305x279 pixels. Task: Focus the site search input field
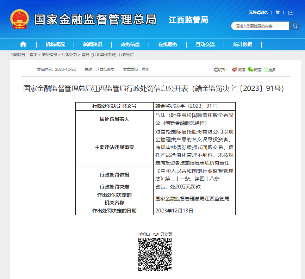coord(260,26)
